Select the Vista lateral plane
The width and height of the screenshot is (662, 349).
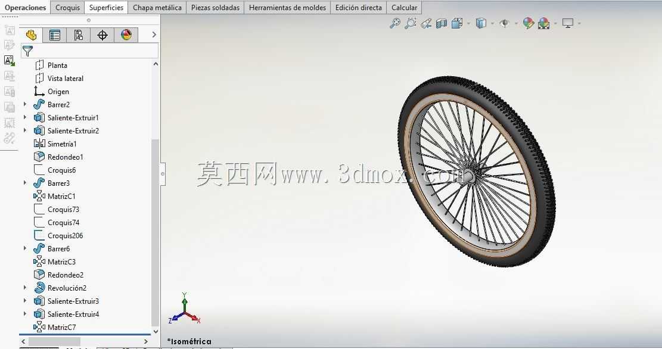(59, 78)
